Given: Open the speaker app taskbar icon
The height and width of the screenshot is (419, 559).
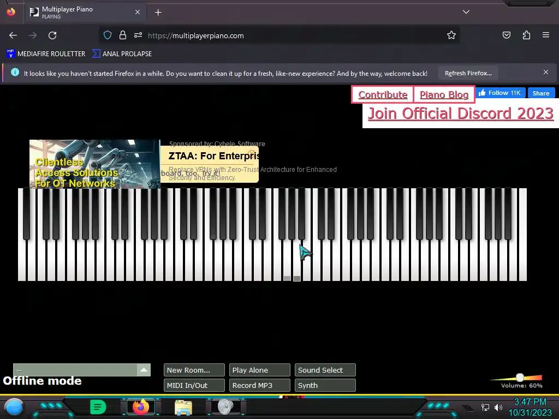Looking at the screenshot, I should (225, 407).
